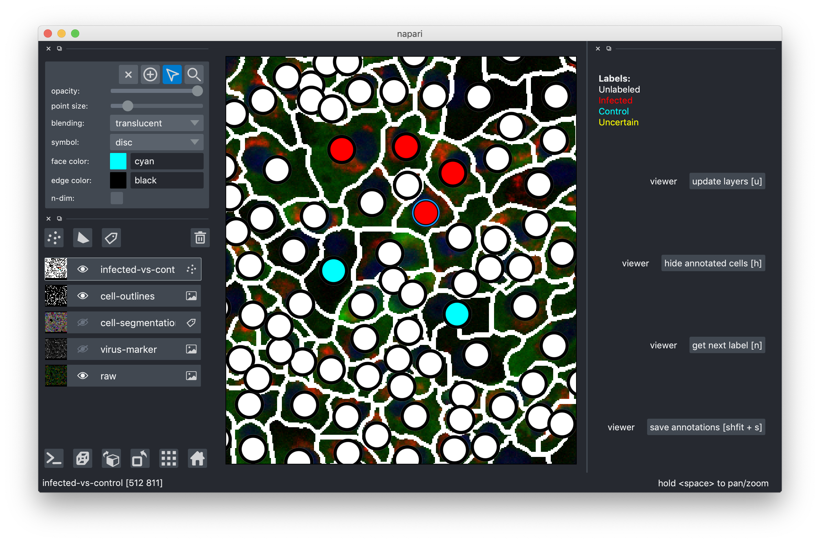Click the cyan face color swatch
This screenshot has height=543, width=820.
(x=118, y=162)
